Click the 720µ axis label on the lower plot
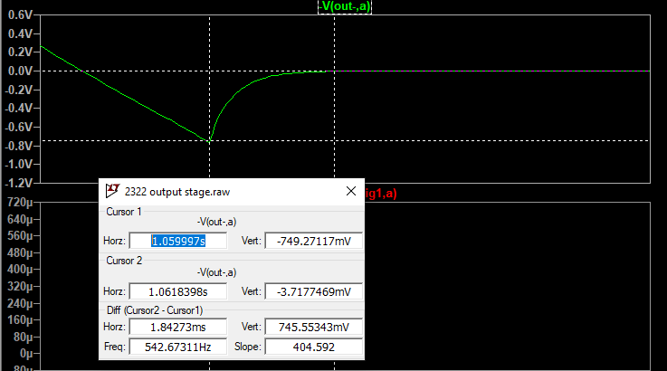The height and width of the screenshot is (371, 667). 20,202
